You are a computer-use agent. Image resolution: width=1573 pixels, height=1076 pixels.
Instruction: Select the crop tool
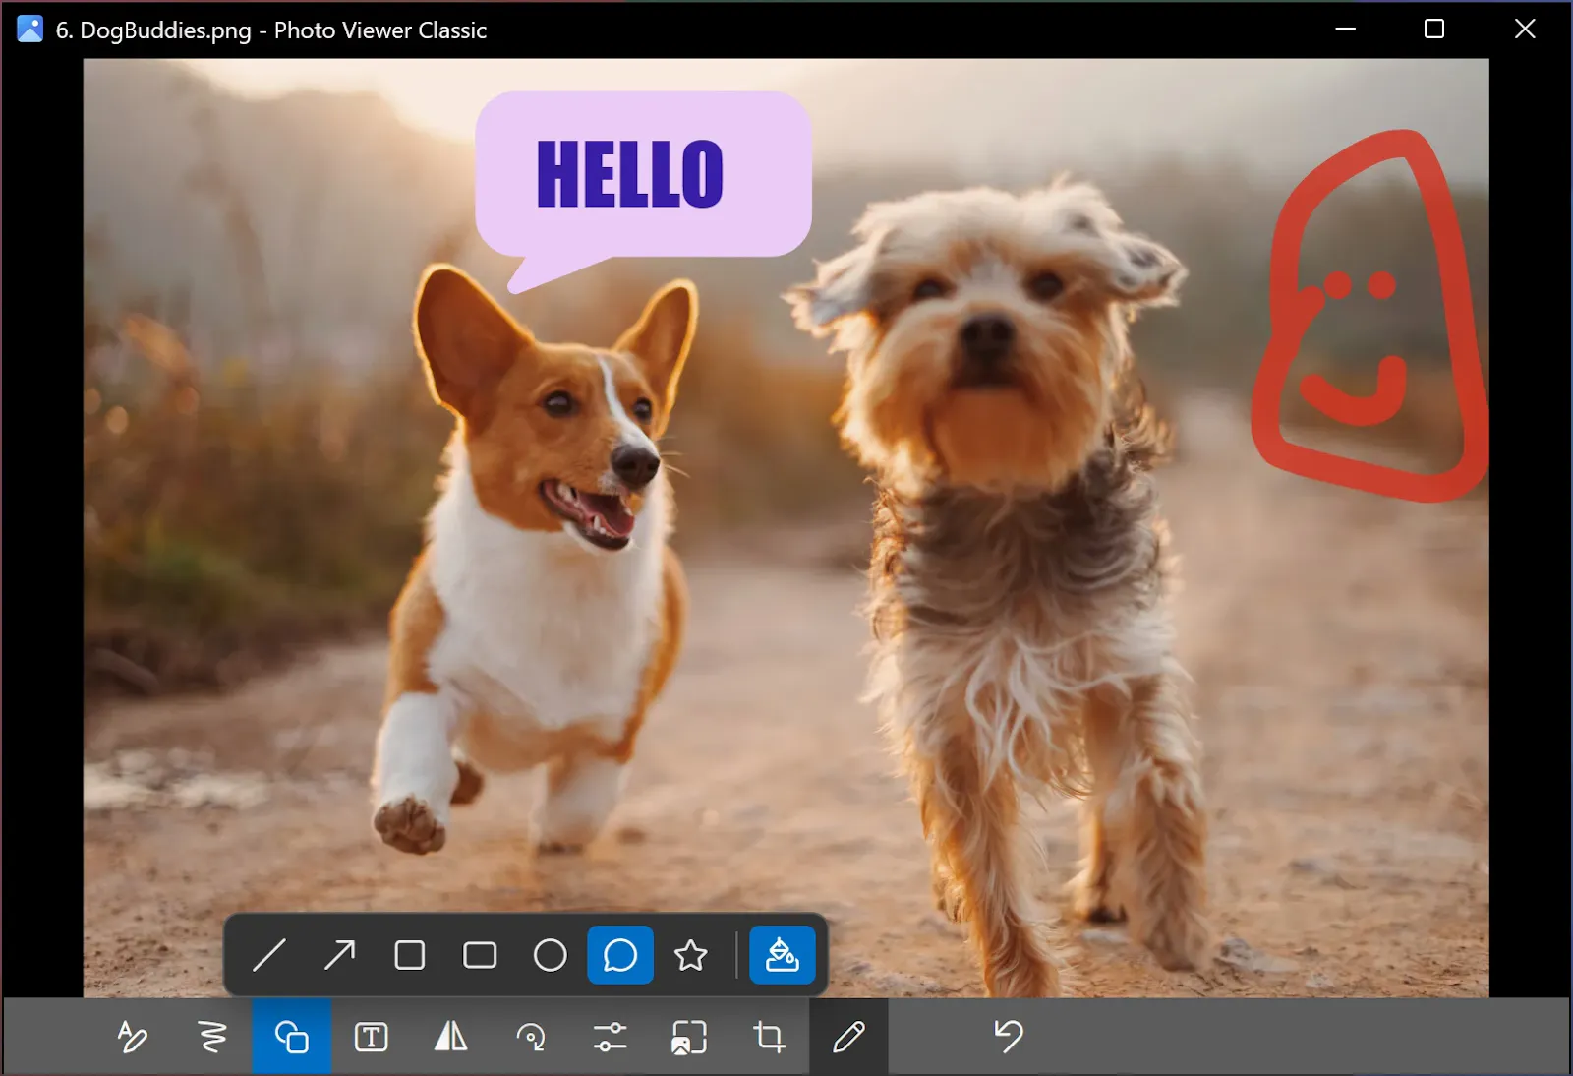[769, 1037]
